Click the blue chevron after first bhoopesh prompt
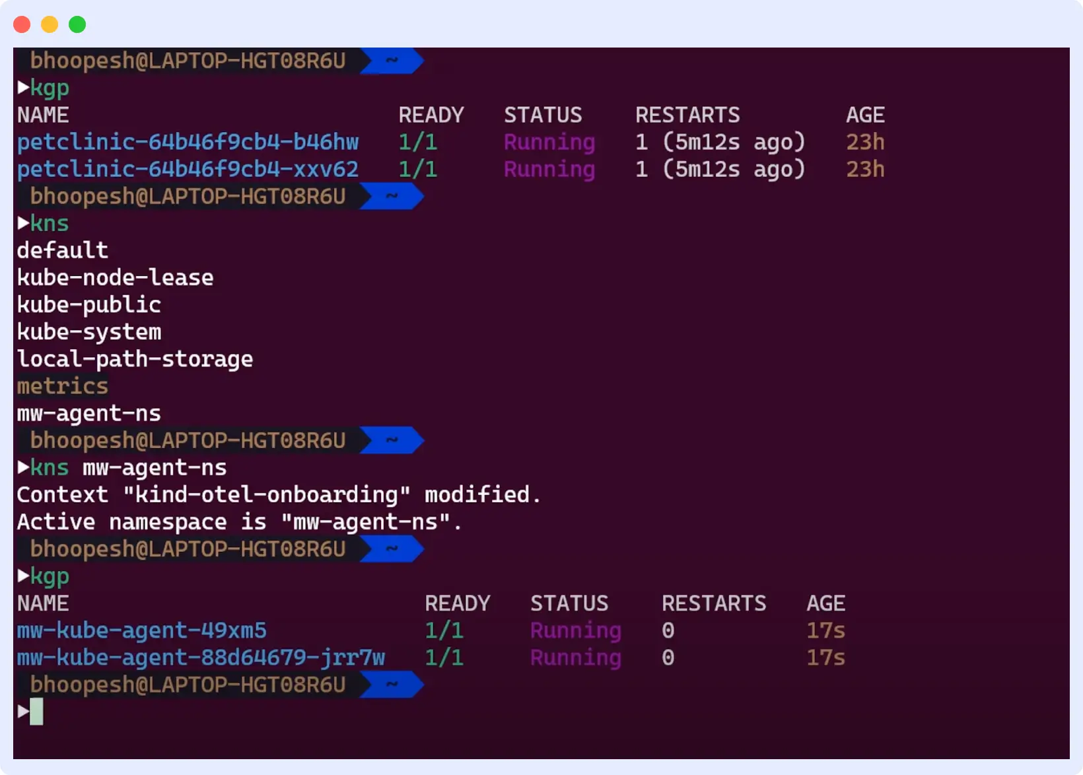The width and height of the screenshot is (1083, 775). coord(392,60)
